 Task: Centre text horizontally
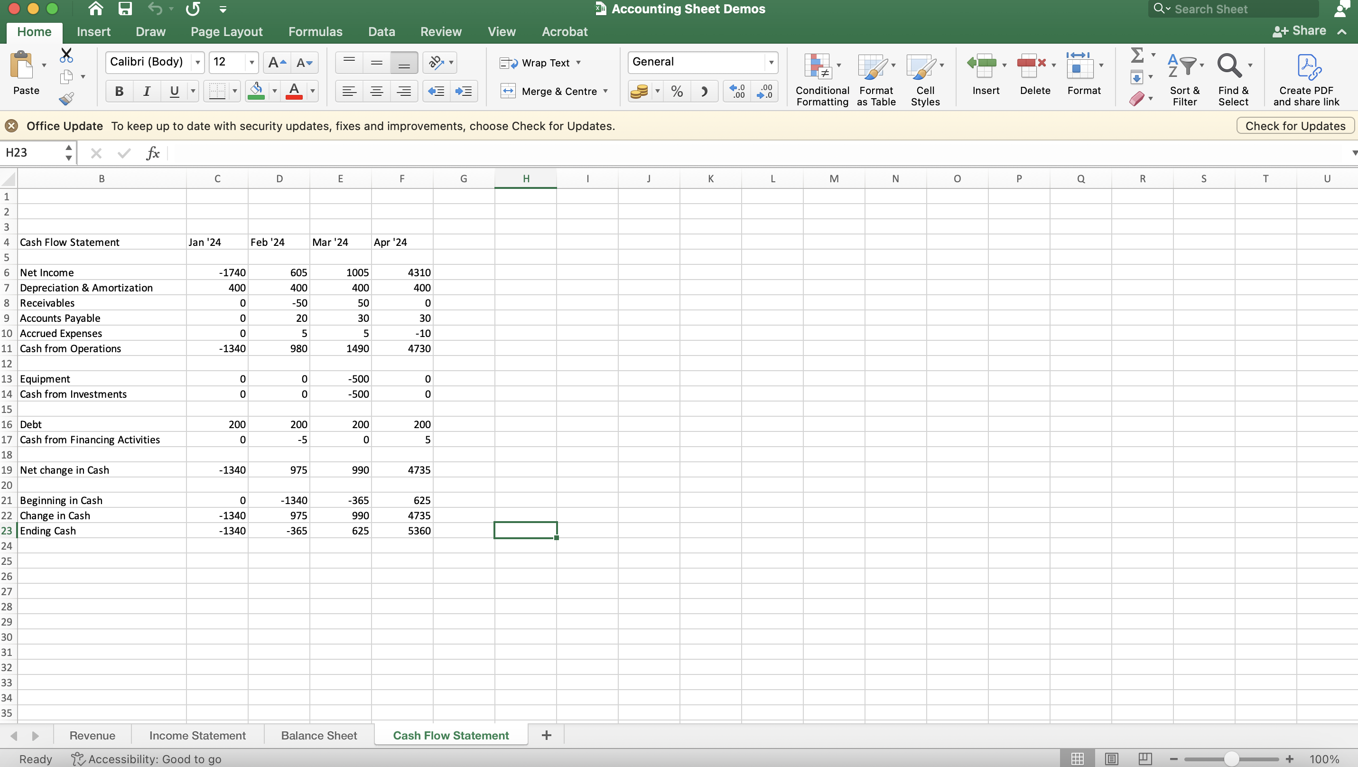pos(376,91)
